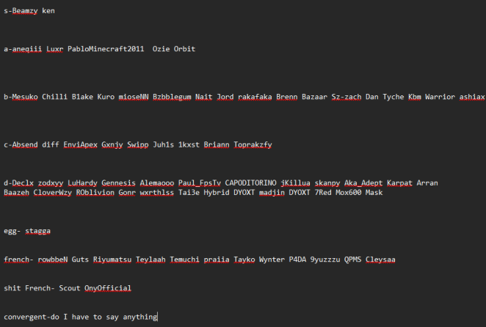Click the name 'madjin'
This screenshot has width=486, height=327.
pyautogui.click(x=272, y=192)
